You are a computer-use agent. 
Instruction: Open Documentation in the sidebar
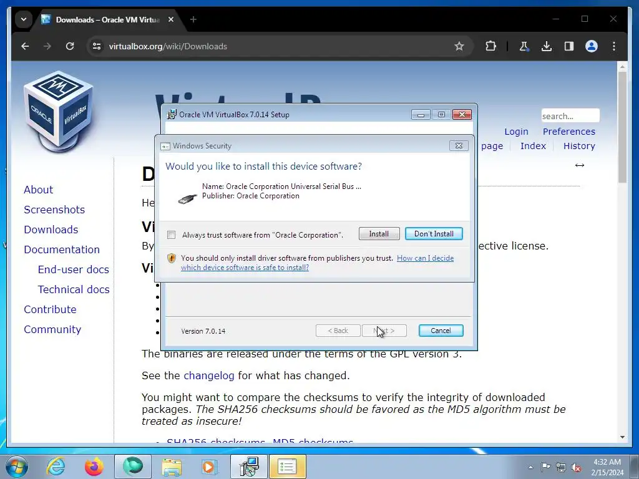click(x=62, y=249)
